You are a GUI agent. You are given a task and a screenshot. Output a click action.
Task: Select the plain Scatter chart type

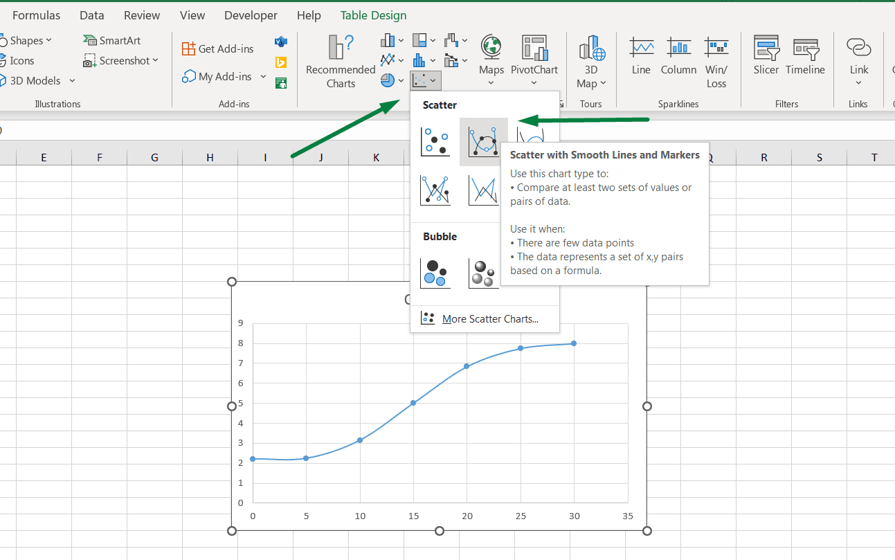click(435, 142)
